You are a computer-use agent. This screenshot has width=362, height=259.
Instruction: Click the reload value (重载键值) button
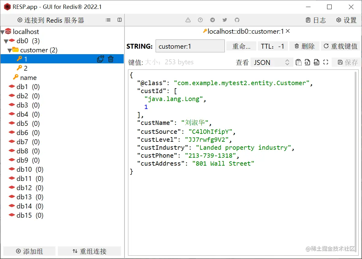340,46
